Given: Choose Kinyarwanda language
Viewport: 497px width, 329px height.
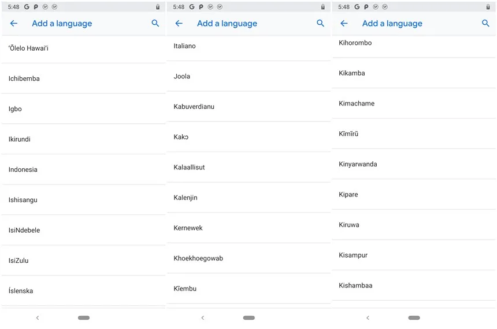Looking at the screenshot, I should point(414,164).
